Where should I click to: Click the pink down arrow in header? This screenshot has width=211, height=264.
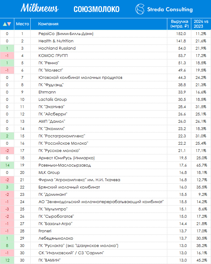tap(9, 24)
